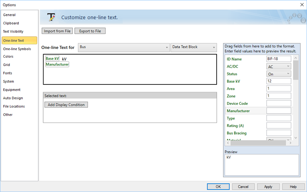Select the Manufacturer field tag in format box

[x=57, y=64]
